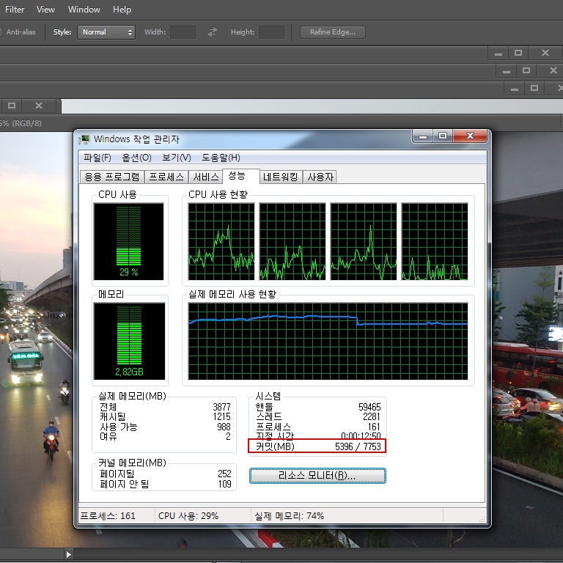
Task: Open the 도움말(H) menu in Task Manager
Action: coord(221,158)
